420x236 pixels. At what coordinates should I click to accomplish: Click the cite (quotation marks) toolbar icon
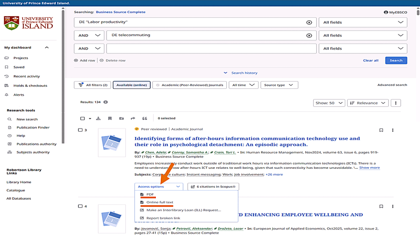144,118
